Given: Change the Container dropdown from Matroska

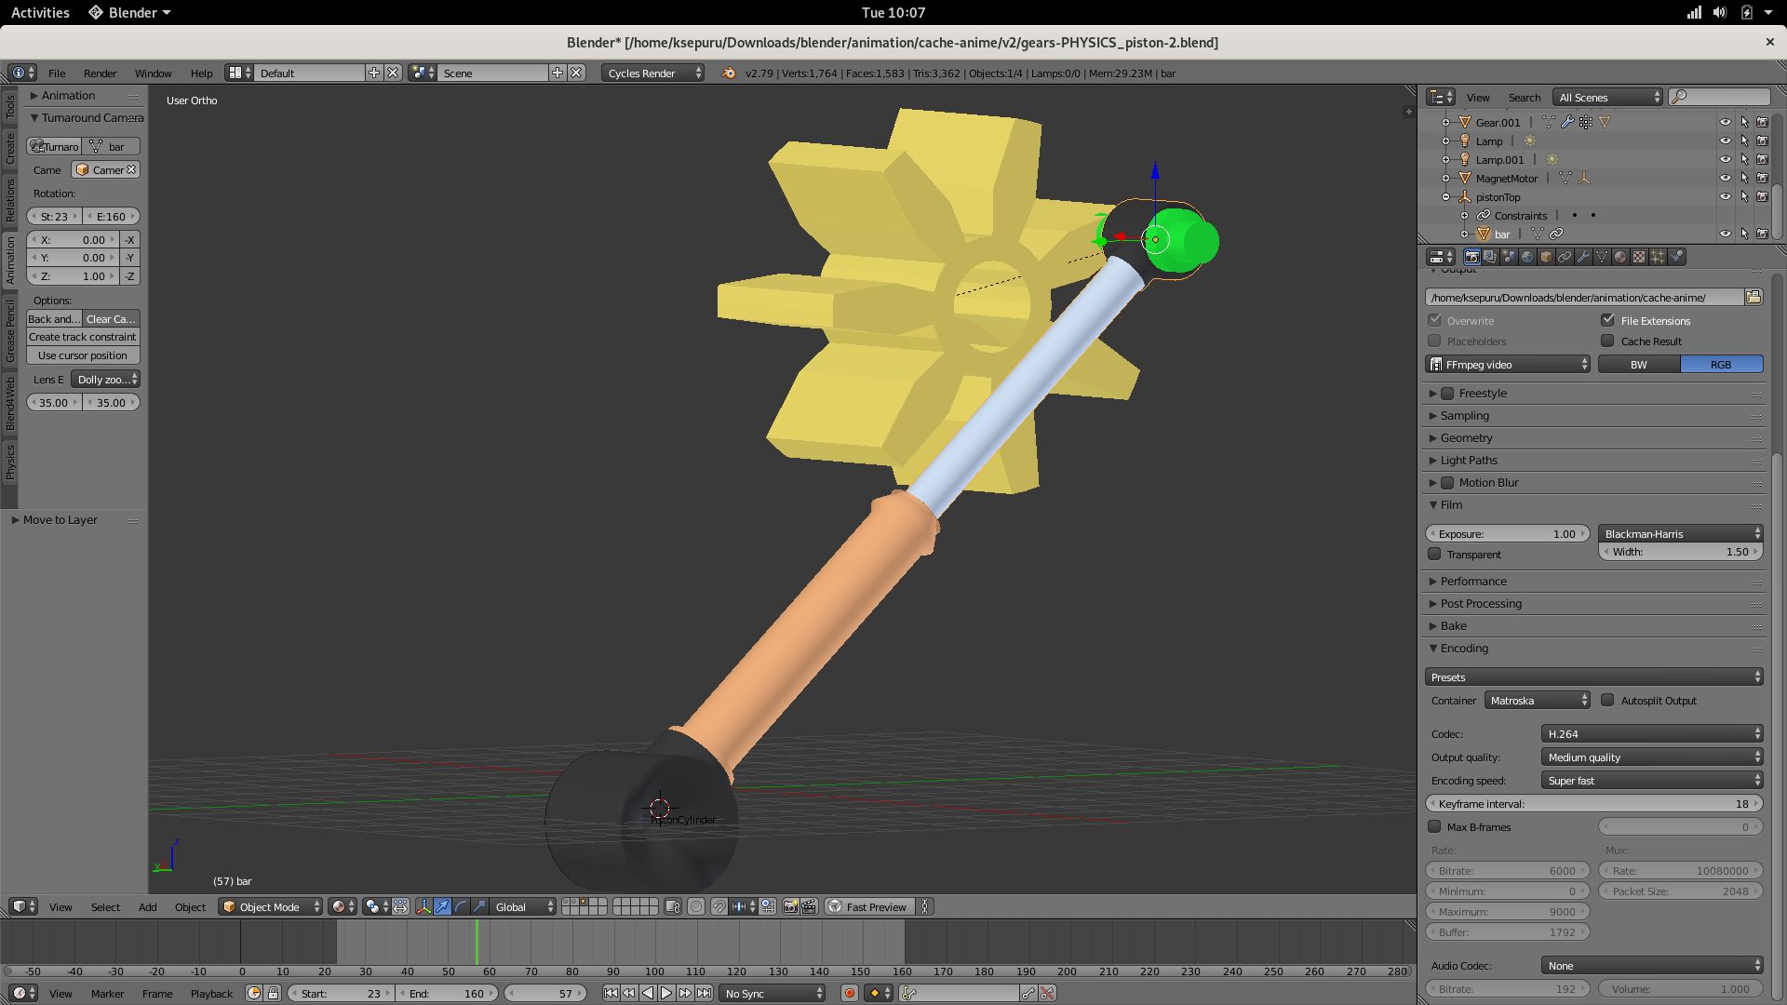Looking at the screenshot, I should coord(1537,700).
